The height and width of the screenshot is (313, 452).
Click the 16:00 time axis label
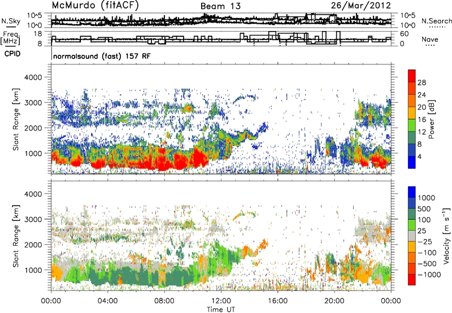277,301
